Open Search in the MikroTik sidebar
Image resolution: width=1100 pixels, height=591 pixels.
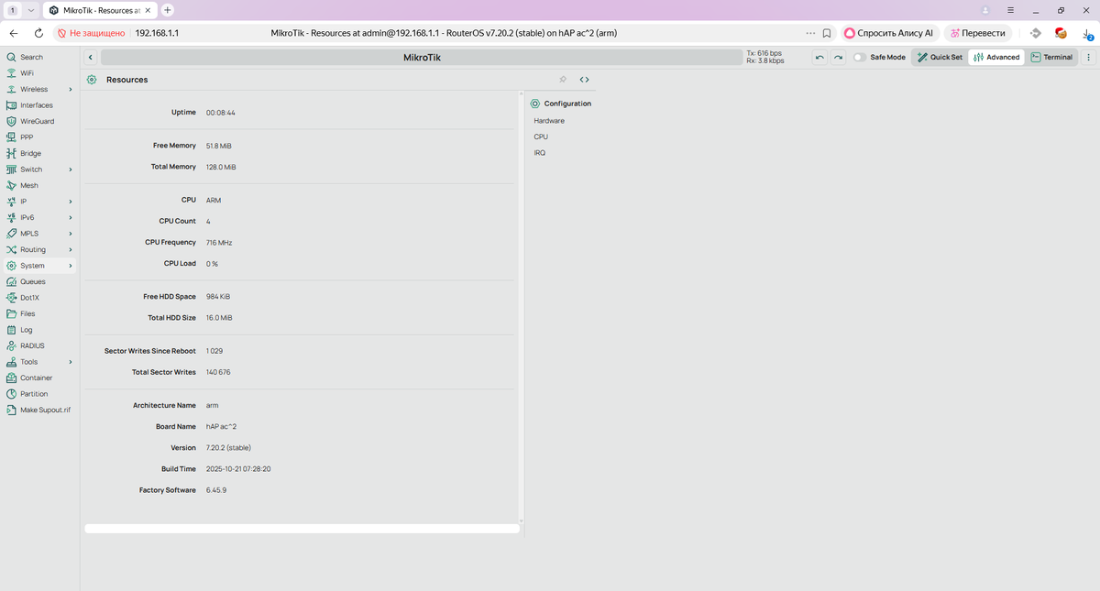click(x=31, y=57)
